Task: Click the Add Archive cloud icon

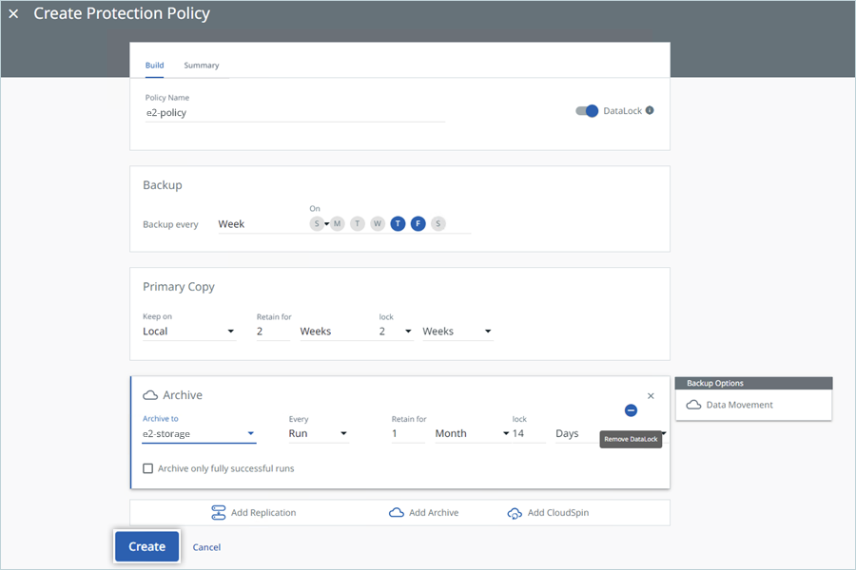Action: pyautogui.click(x=397, y=513)
